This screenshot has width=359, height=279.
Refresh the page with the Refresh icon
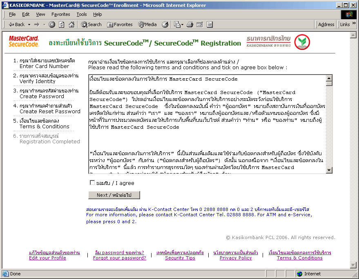point(62,24)
